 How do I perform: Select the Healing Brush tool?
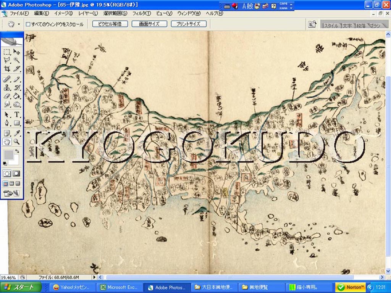pyautogui.click(x=7, y=79)
